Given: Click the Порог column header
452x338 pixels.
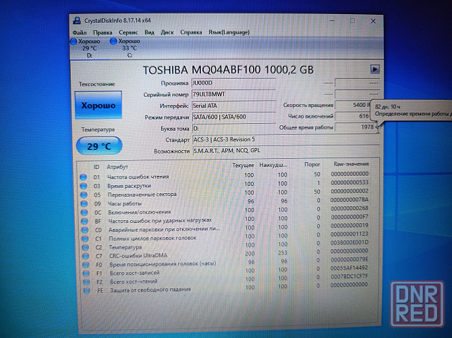Looking at the screenshot, I should [312, 164].
